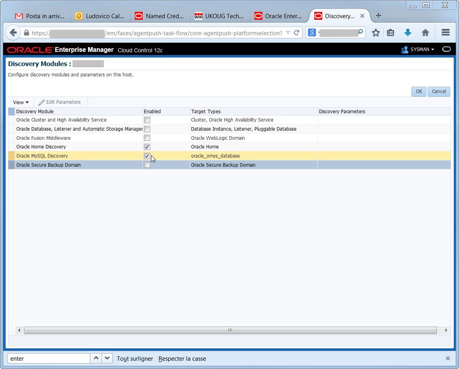Close the find bar
459x369 pixels.
tap(448, 358)
